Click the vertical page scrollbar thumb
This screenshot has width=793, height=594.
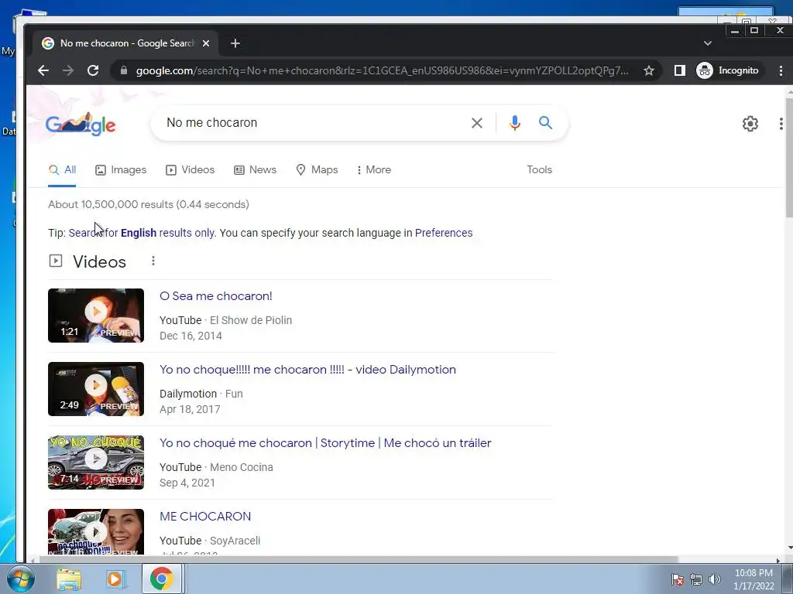point(789,158)
